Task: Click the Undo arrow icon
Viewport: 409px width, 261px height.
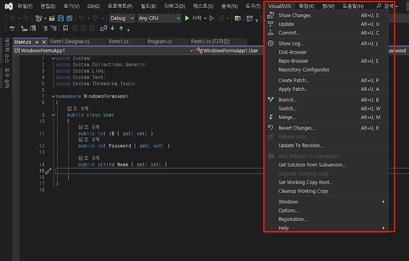Action: click(82, 18)
